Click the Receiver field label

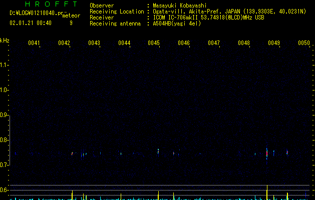102,17
